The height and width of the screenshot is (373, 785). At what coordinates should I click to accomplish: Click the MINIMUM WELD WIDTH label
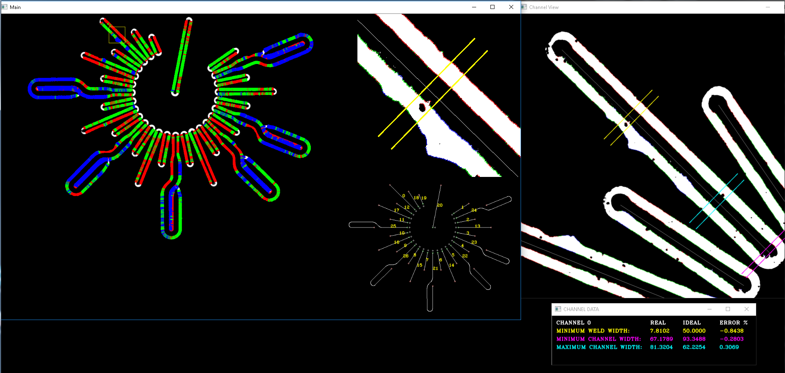pos(593,331)
